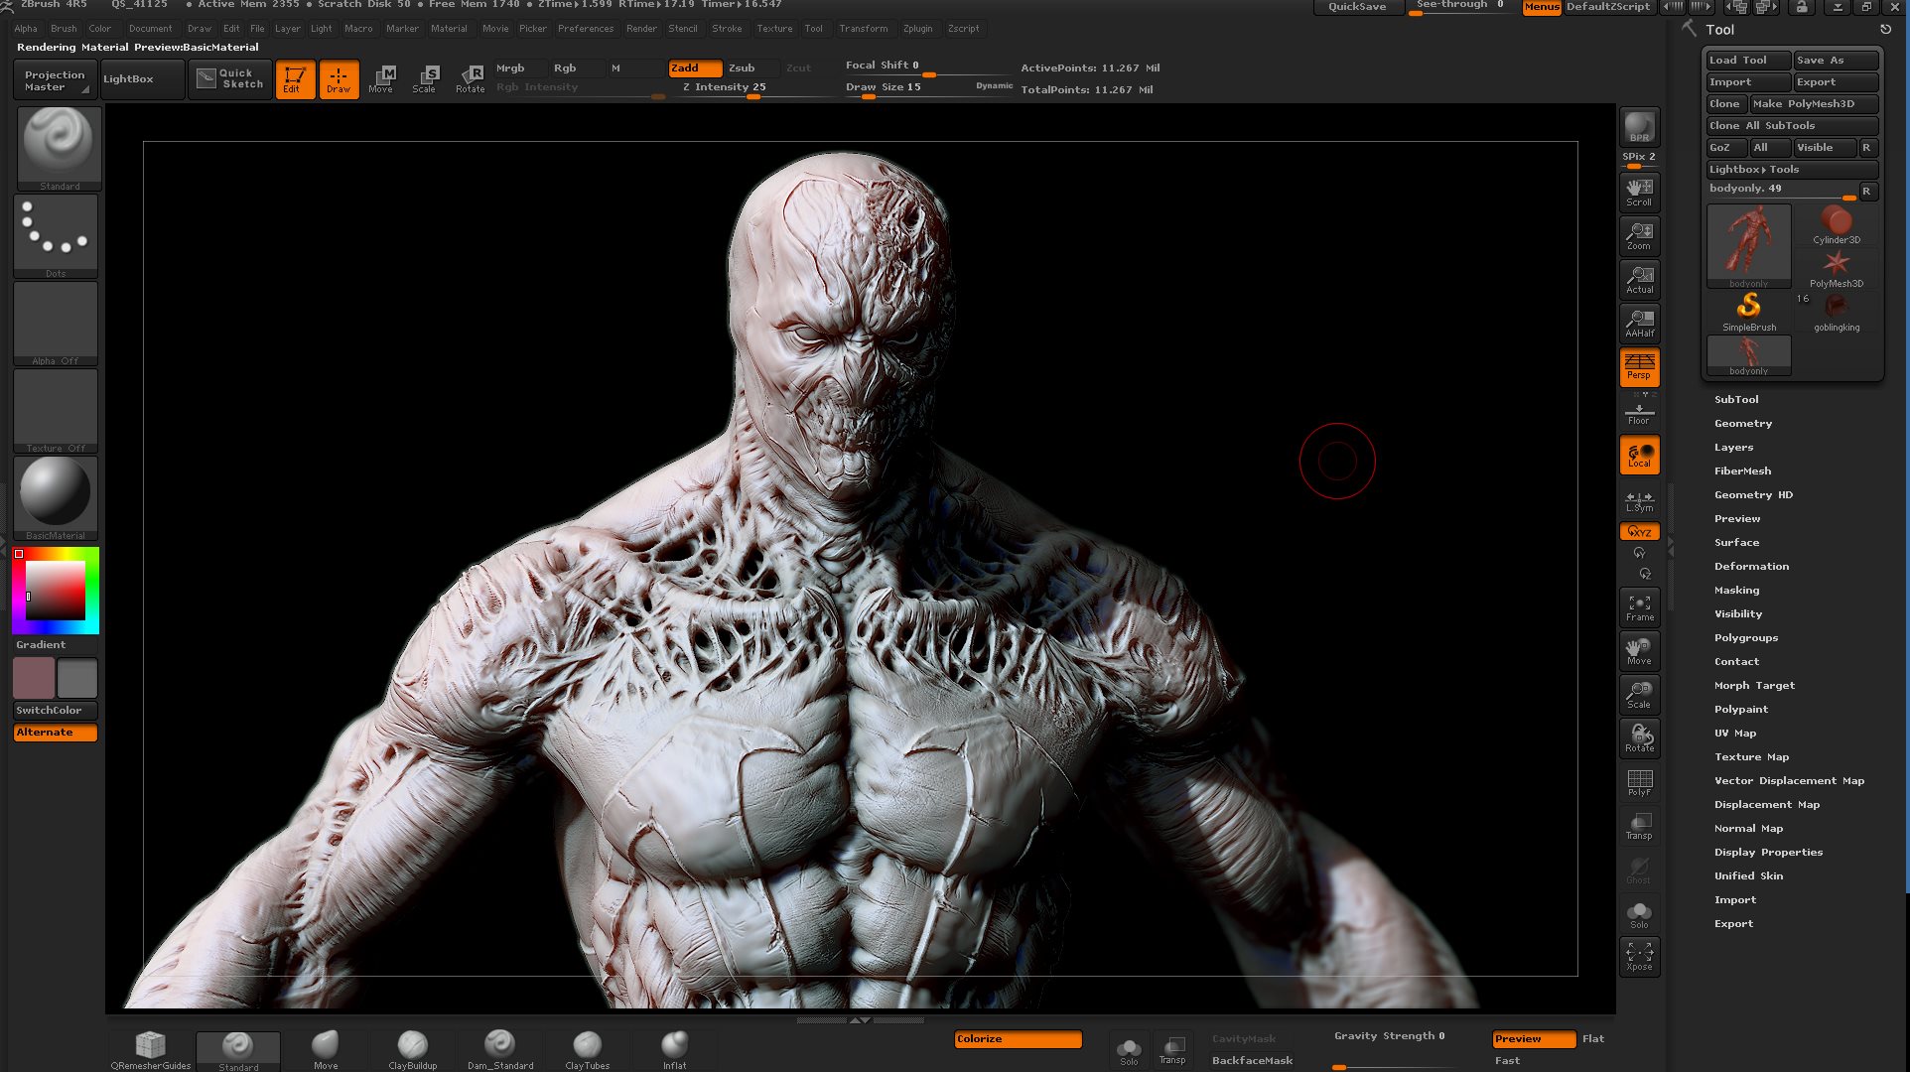Select the top-shelf Rotate gizmo icon
Image resolution: width=1910 pixels, height=1072 pixels.
click(470, 79)
